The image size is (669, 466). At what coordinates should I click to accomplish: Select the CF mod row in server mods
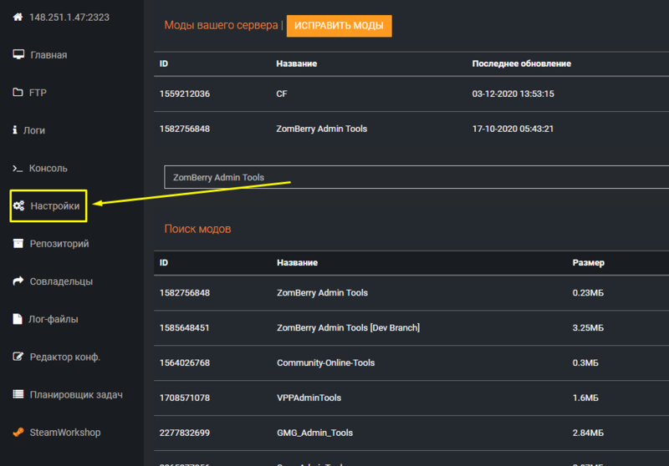[282, 94]
